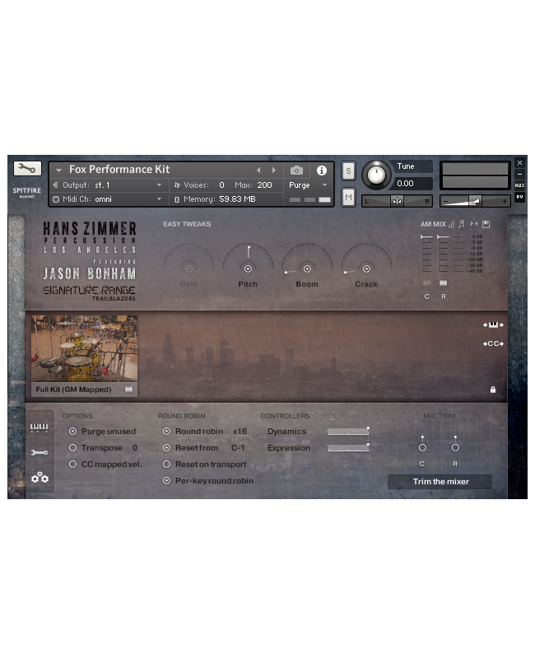The height and width of the screenshot is (654, 535).
Task: Toggle the PV button
Action: (519, 197)
